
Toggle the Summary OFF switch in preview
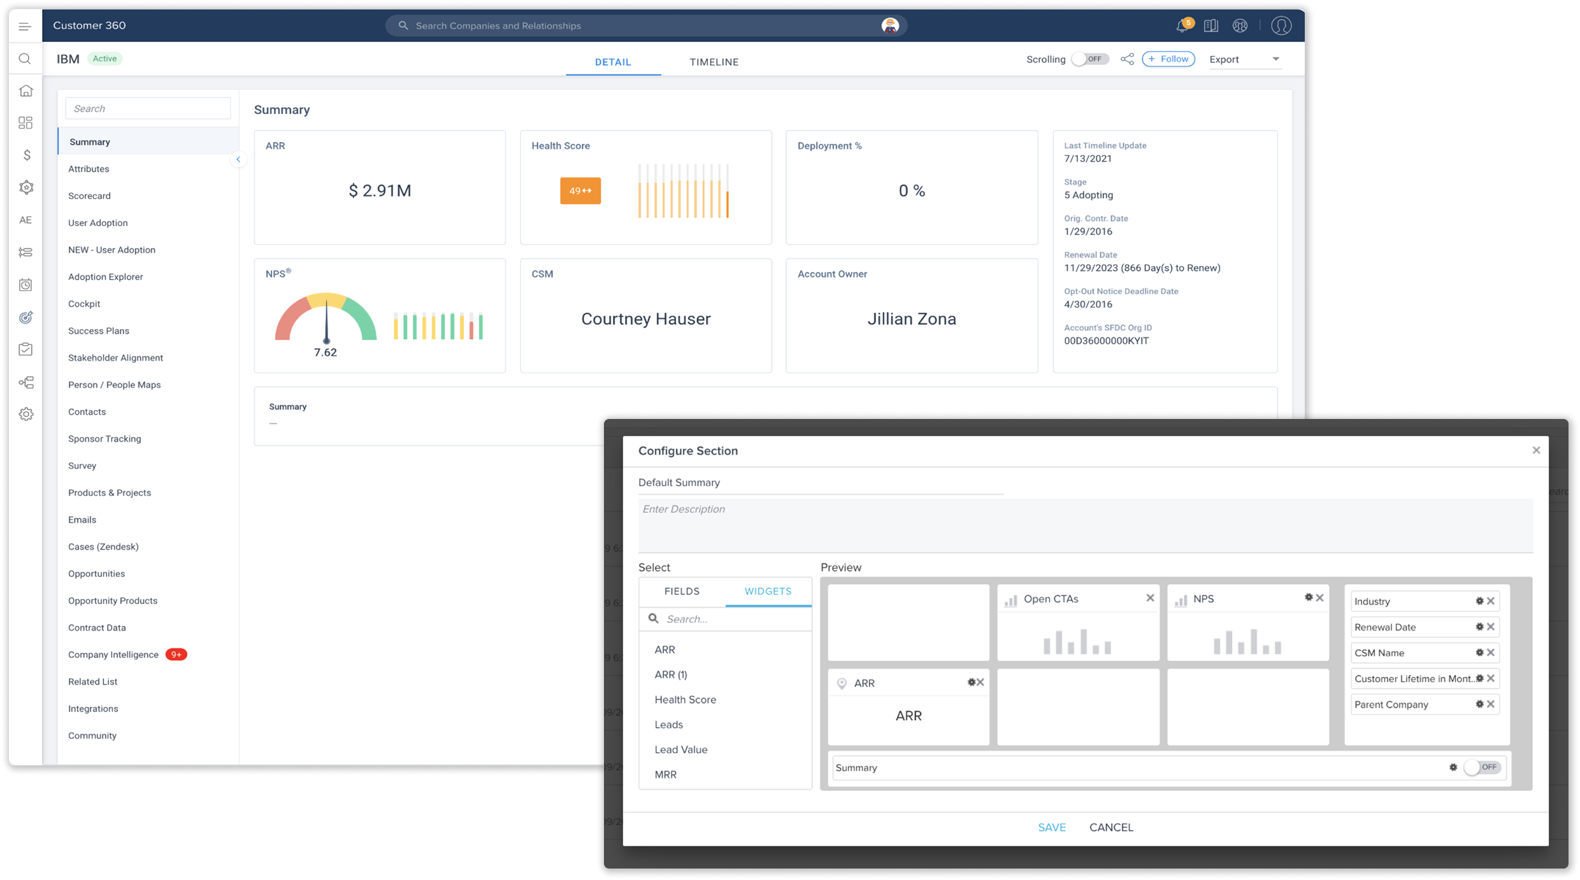click(1482, 767)
